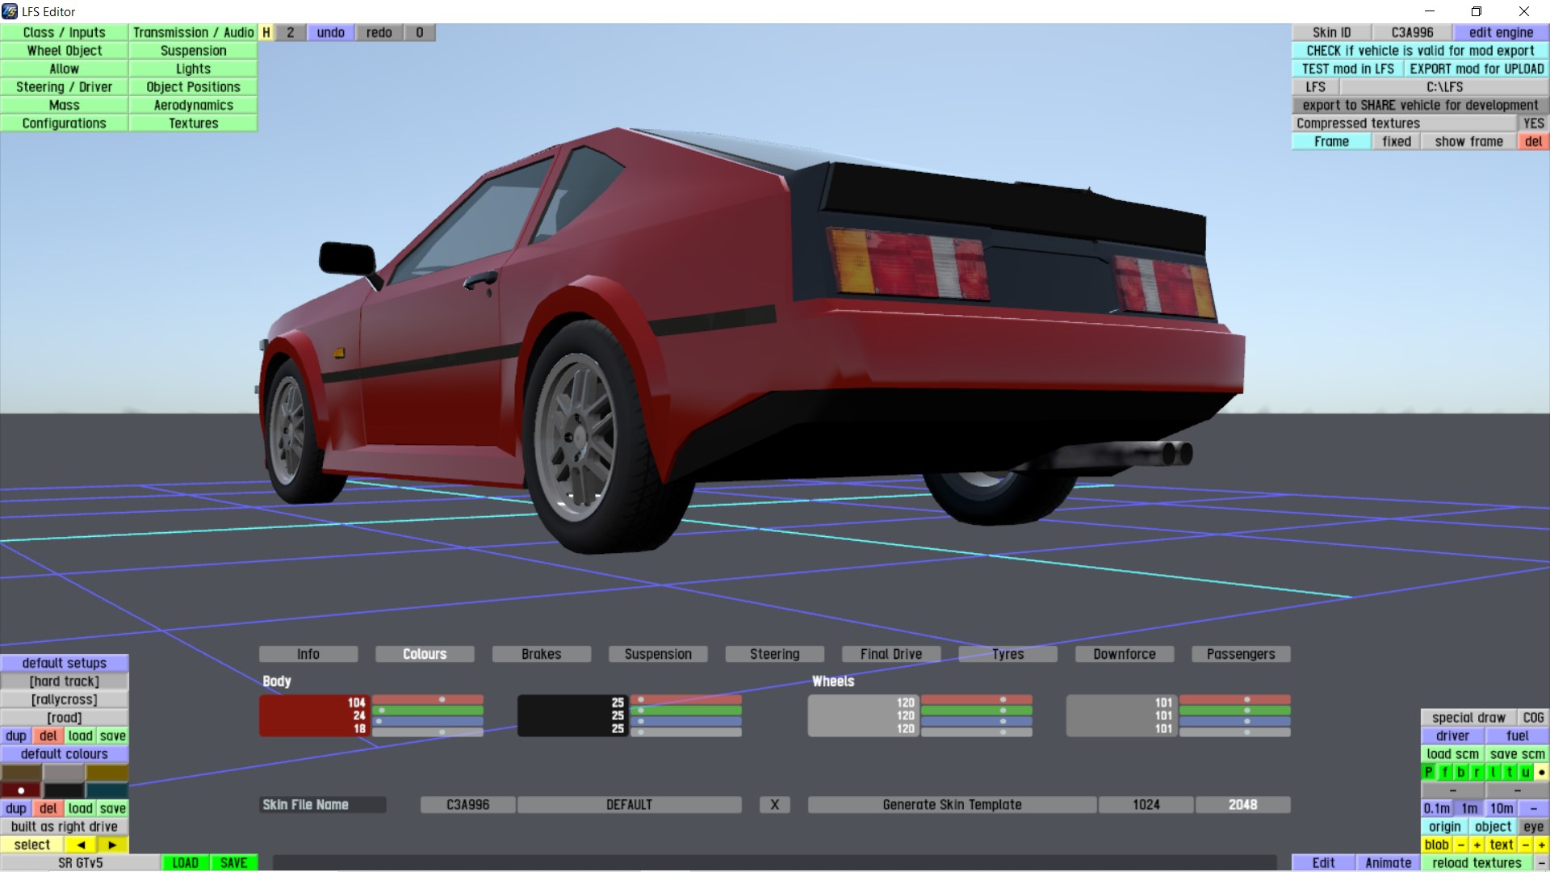Click the Skin ID field C3A996
This screenshot has width=1550, height=872.
pyautogui.click(x=1412, y=32)
